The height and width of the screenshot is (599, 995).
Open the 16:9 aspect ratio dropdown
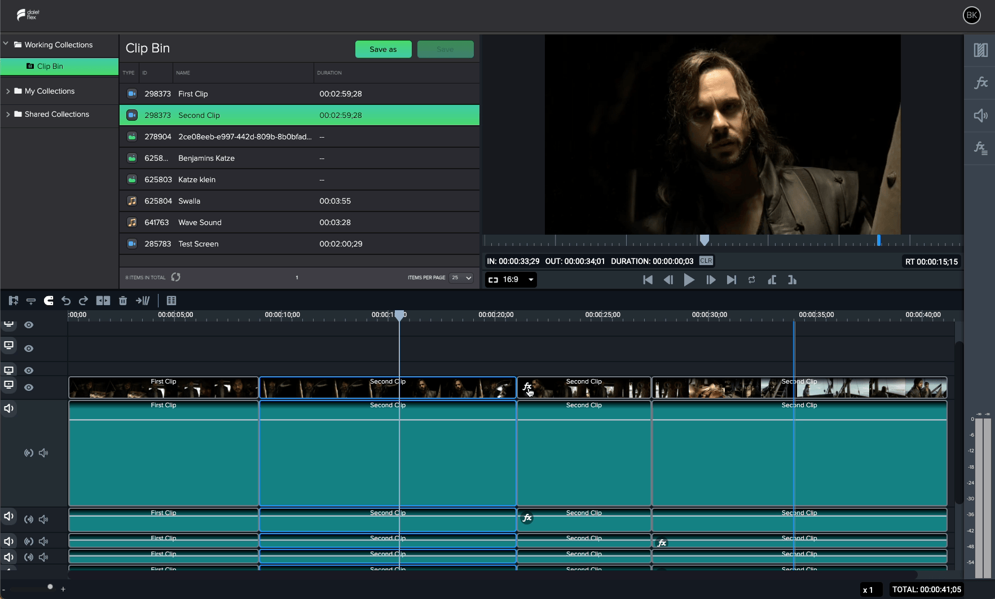511,280
